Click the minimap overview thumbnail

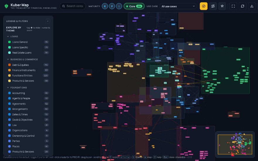pyautogui.click(x=235, y=144)
